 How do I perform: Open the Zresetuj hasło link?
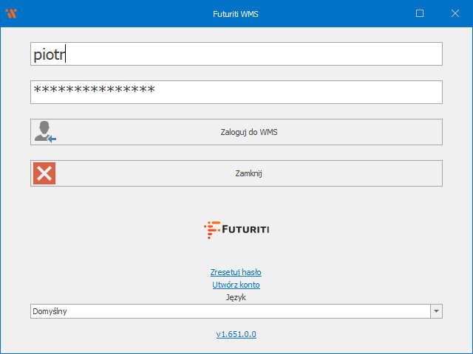236,272
